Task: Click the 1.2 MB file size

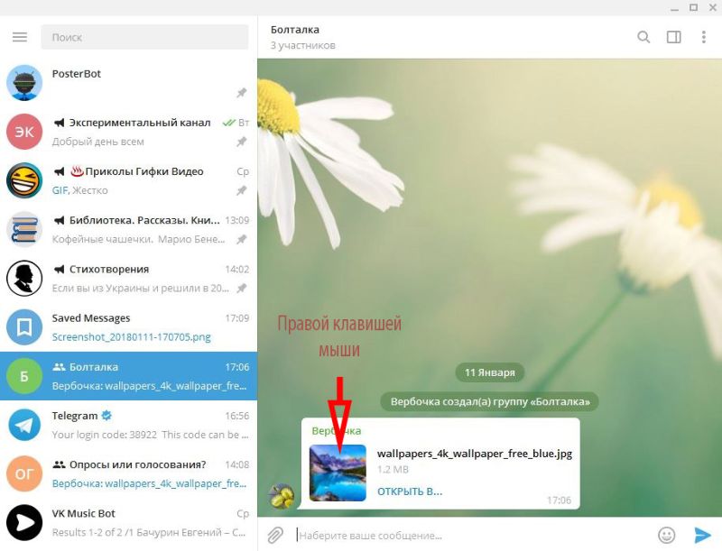Action: click(393, 470)
